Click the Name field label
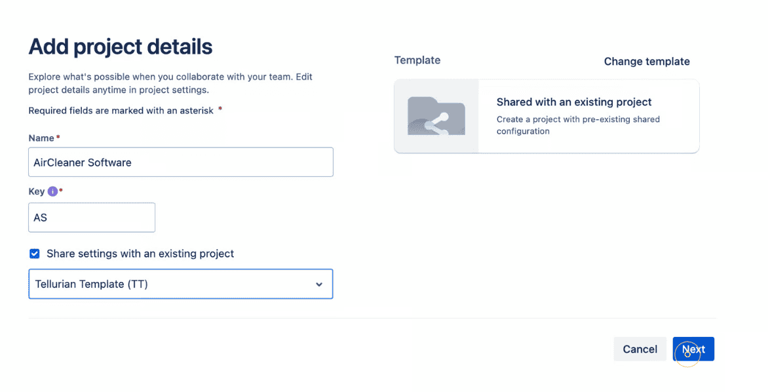The image size is (768, 392). 41,138
